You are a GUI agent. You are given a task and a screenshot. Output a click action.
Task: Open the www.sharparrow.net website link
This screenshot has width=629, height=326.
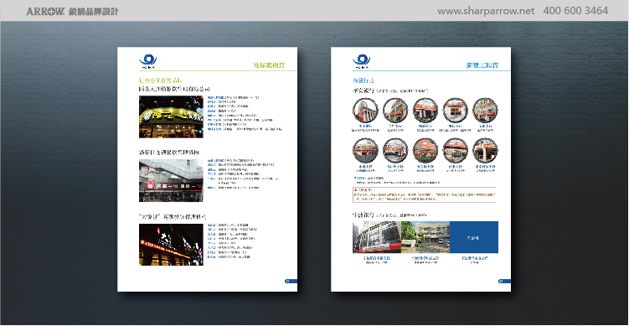486,11
